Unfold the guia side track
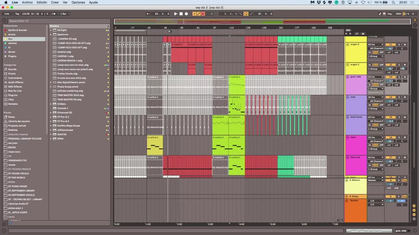The height and width of the screenshot is (235, 419). (348, 77)
